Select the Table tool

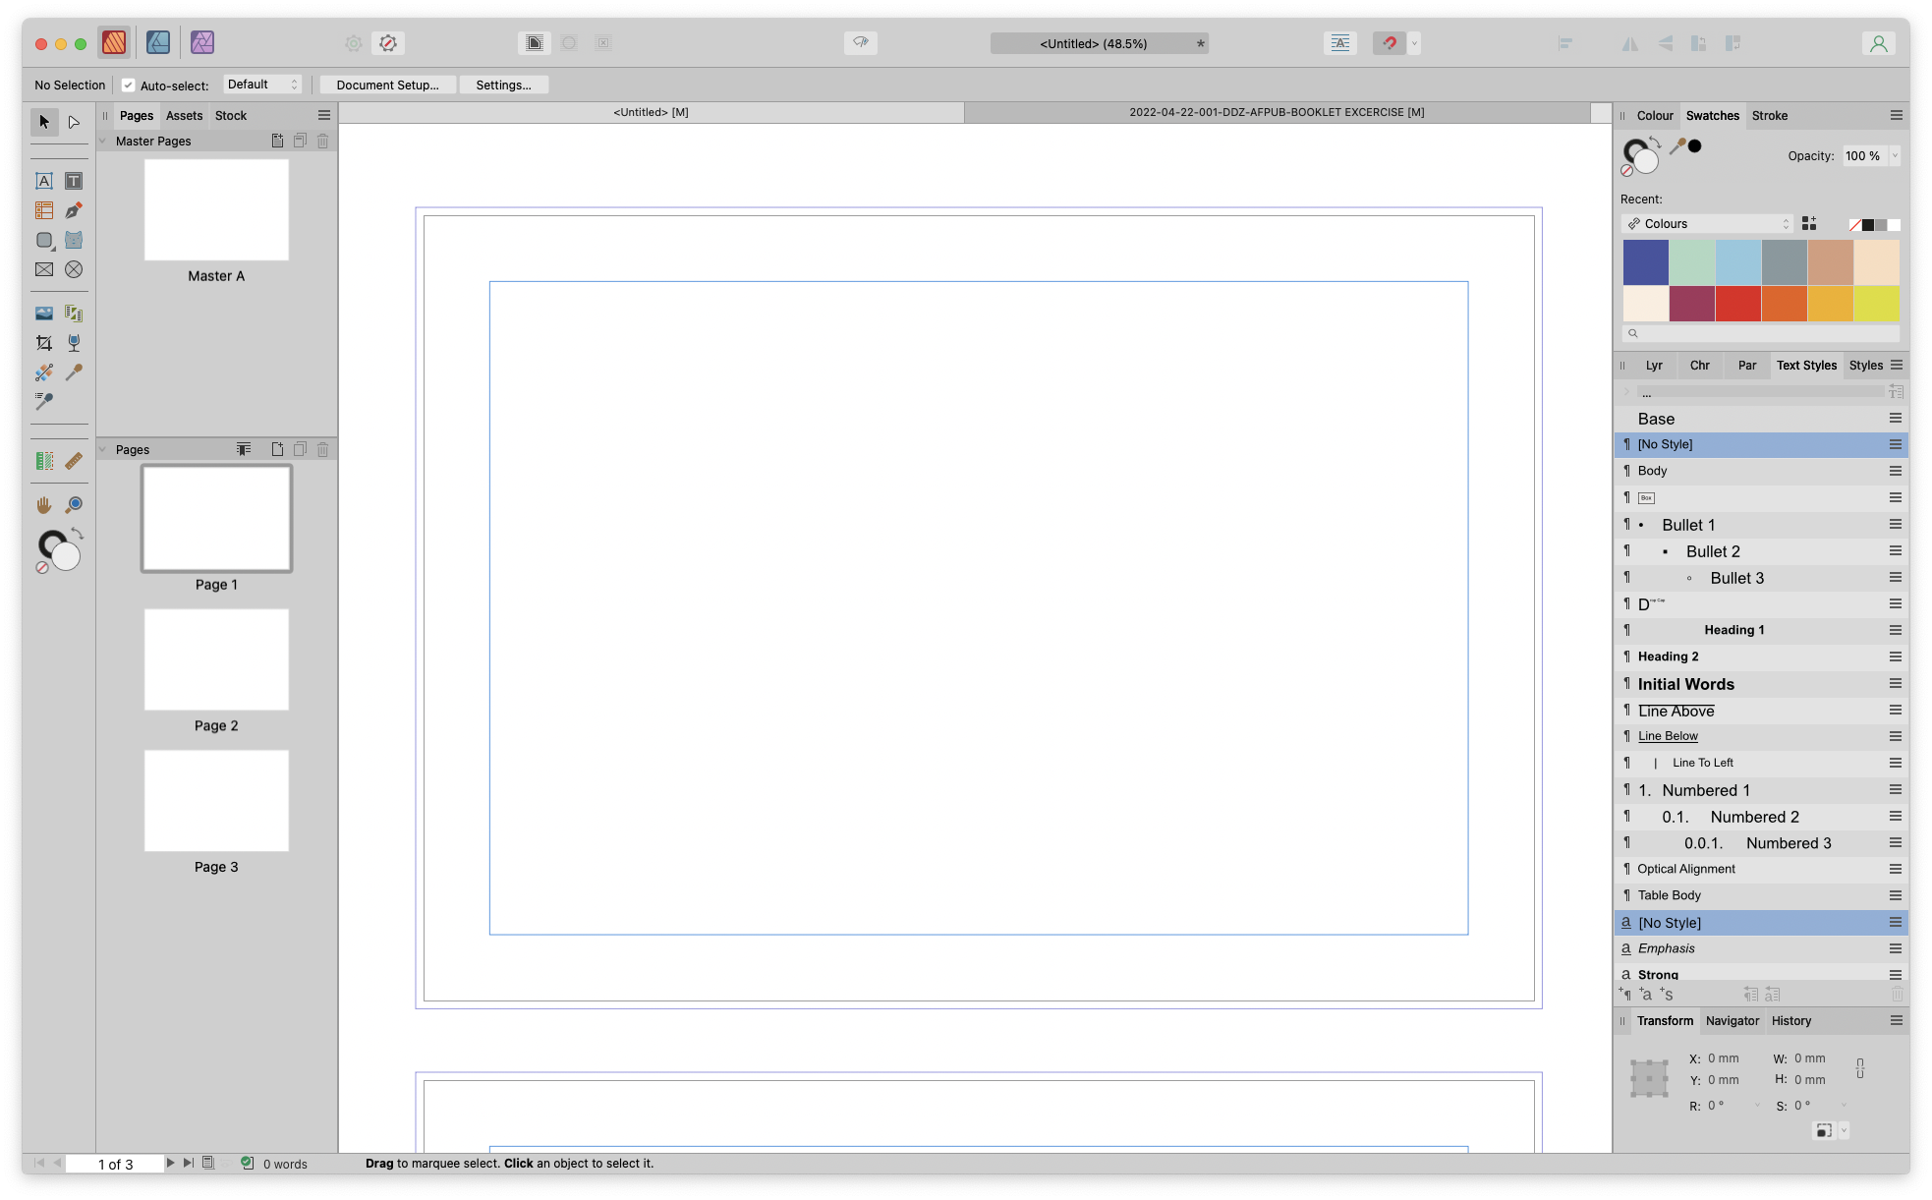[44, 210]
